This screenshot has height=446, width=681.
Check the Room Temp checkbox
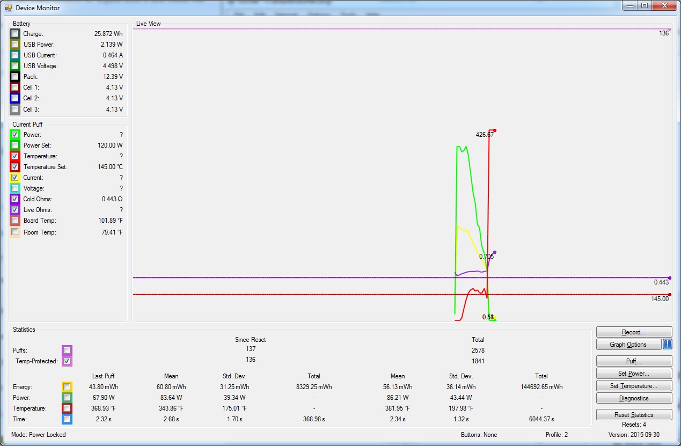tap(14, 232)
